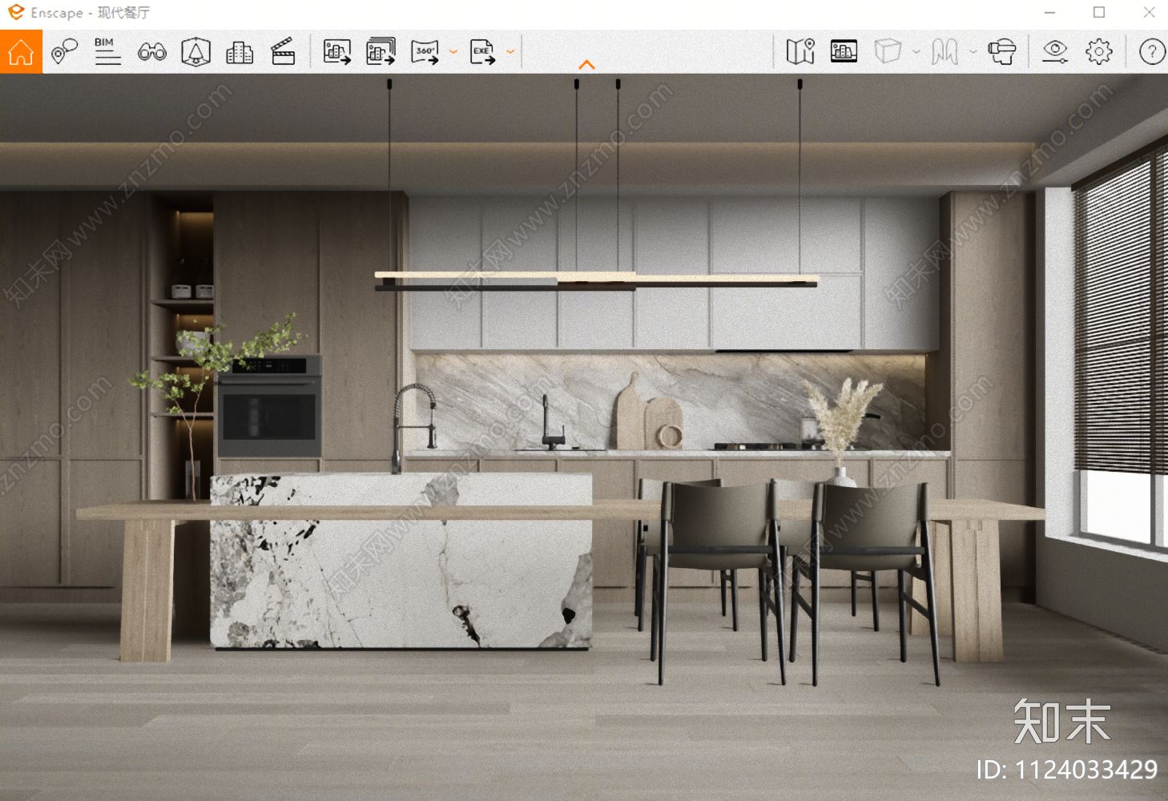Click the greyed site context icon
Screen dimensions: 1168x801
pos(944,52)
